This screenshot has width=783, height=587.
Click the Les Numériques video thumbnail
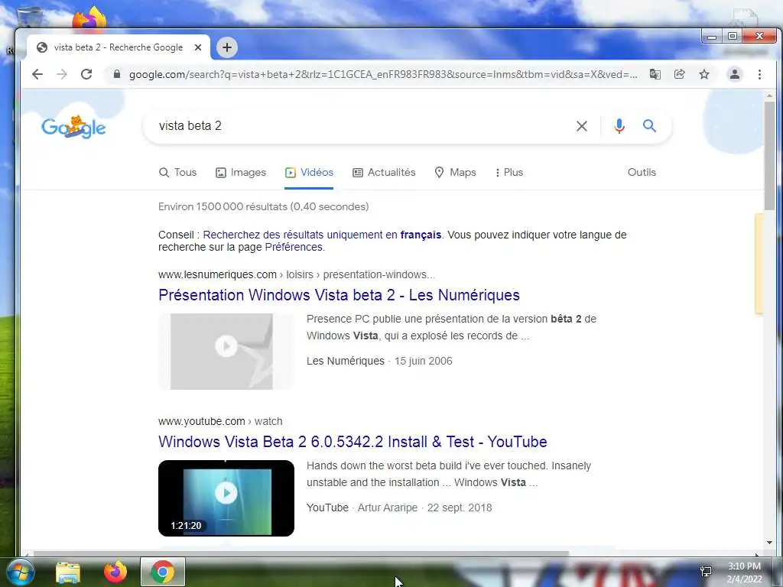coord(226,352)
